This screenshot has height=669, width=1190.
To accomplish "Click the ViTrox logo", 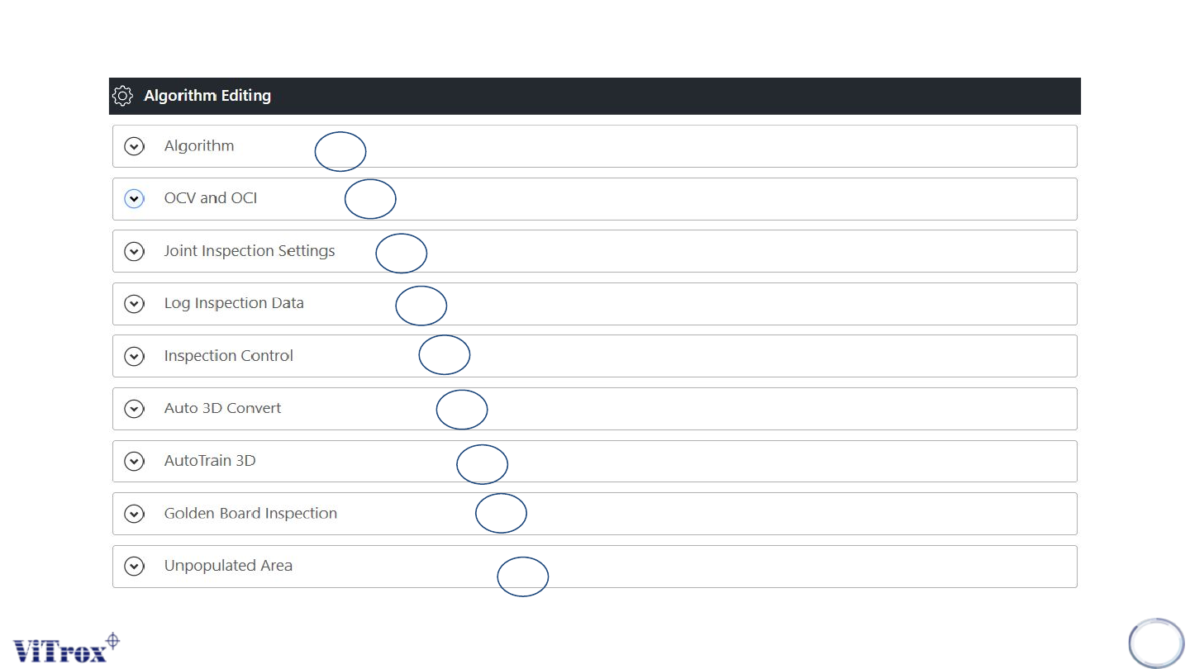I will pos(66,648).
